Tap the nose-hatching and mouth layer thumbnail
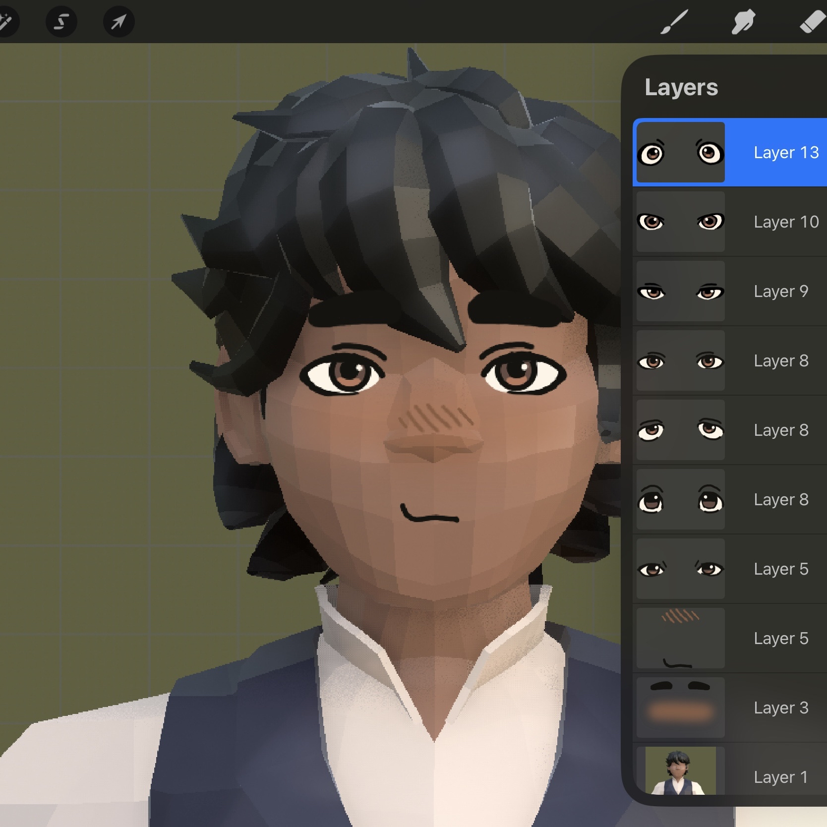 680,638
